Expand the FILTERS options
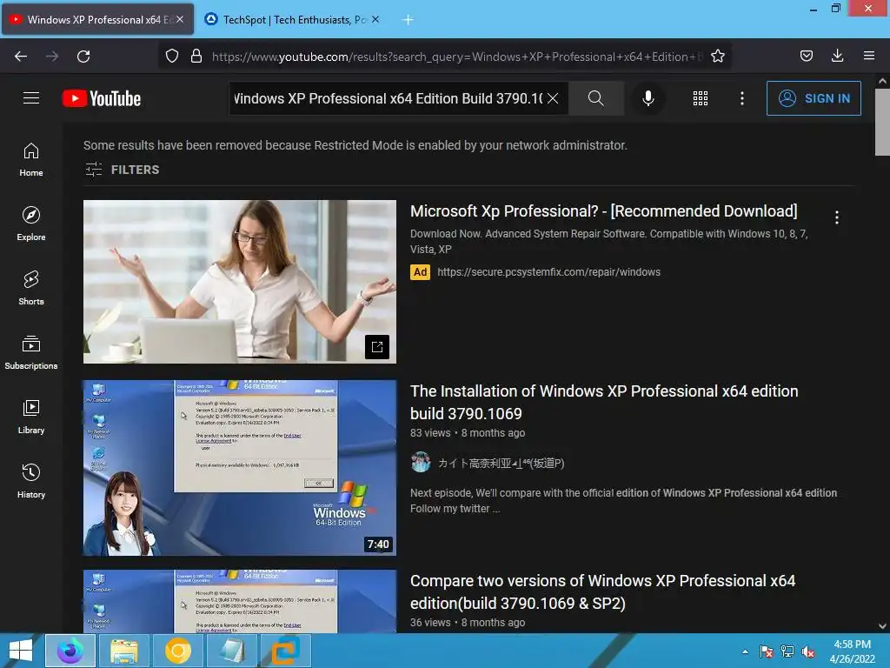The image size is (890, 668). [x=122, y=170]
